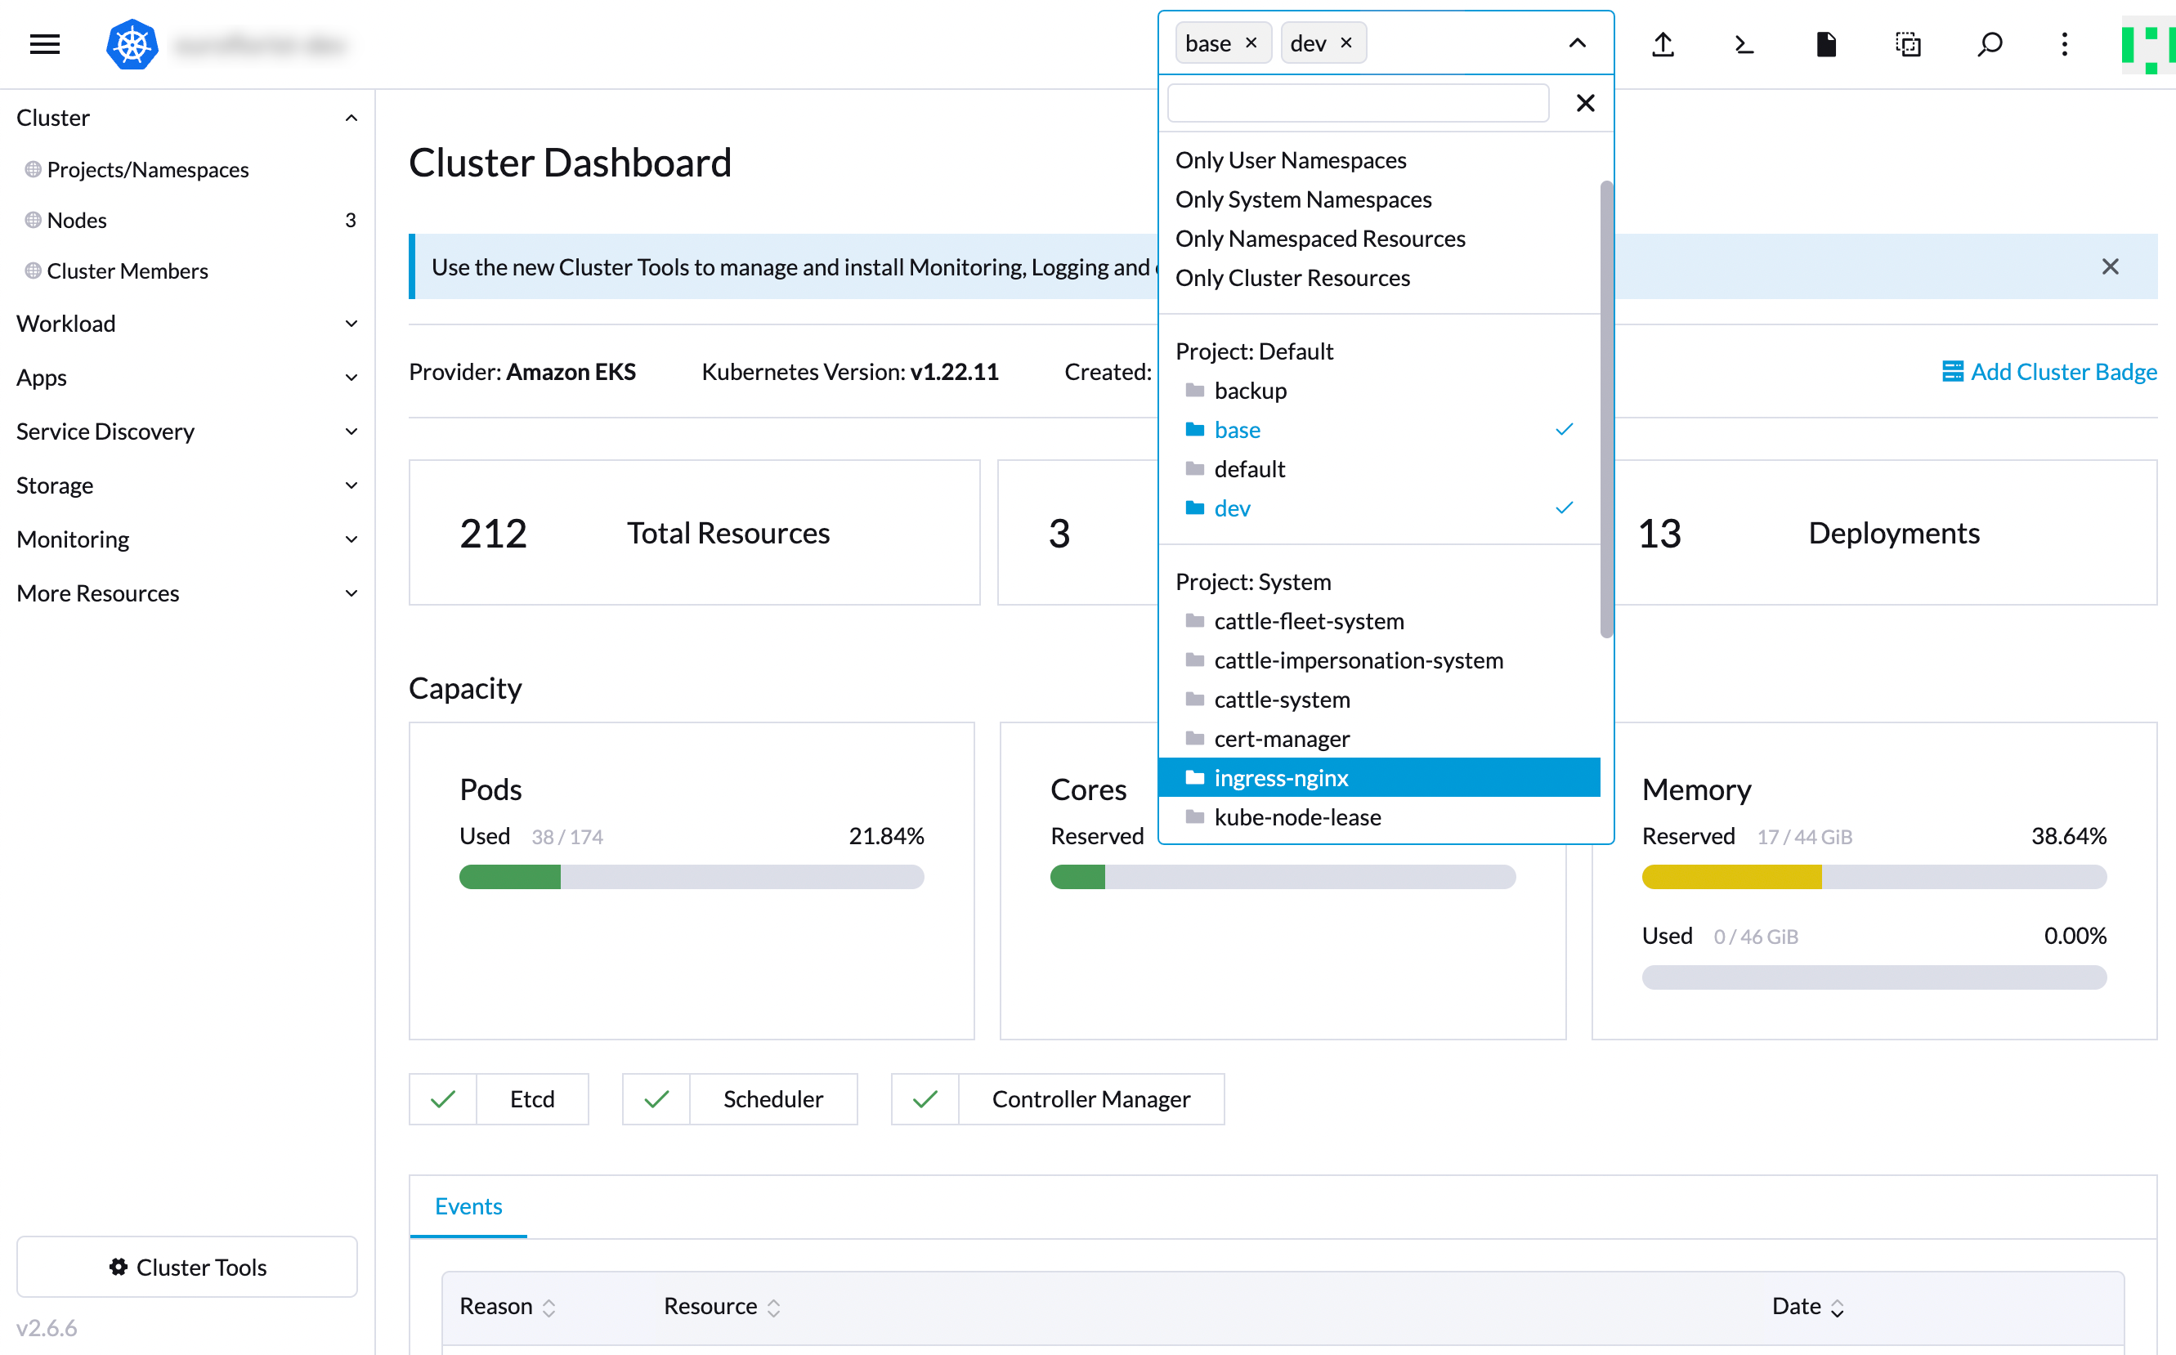Click the green cluster status badge icon
The image size is (2176, 1355).
(2147, 42)
